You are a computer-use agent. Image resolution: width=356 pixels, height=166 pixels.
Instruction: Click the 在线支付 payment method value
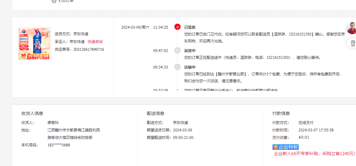[x=306, y=123]
